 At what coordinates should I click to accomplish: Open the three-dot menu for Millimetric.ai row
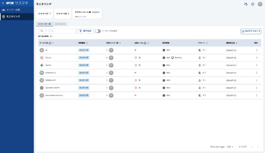click(257, 73)
